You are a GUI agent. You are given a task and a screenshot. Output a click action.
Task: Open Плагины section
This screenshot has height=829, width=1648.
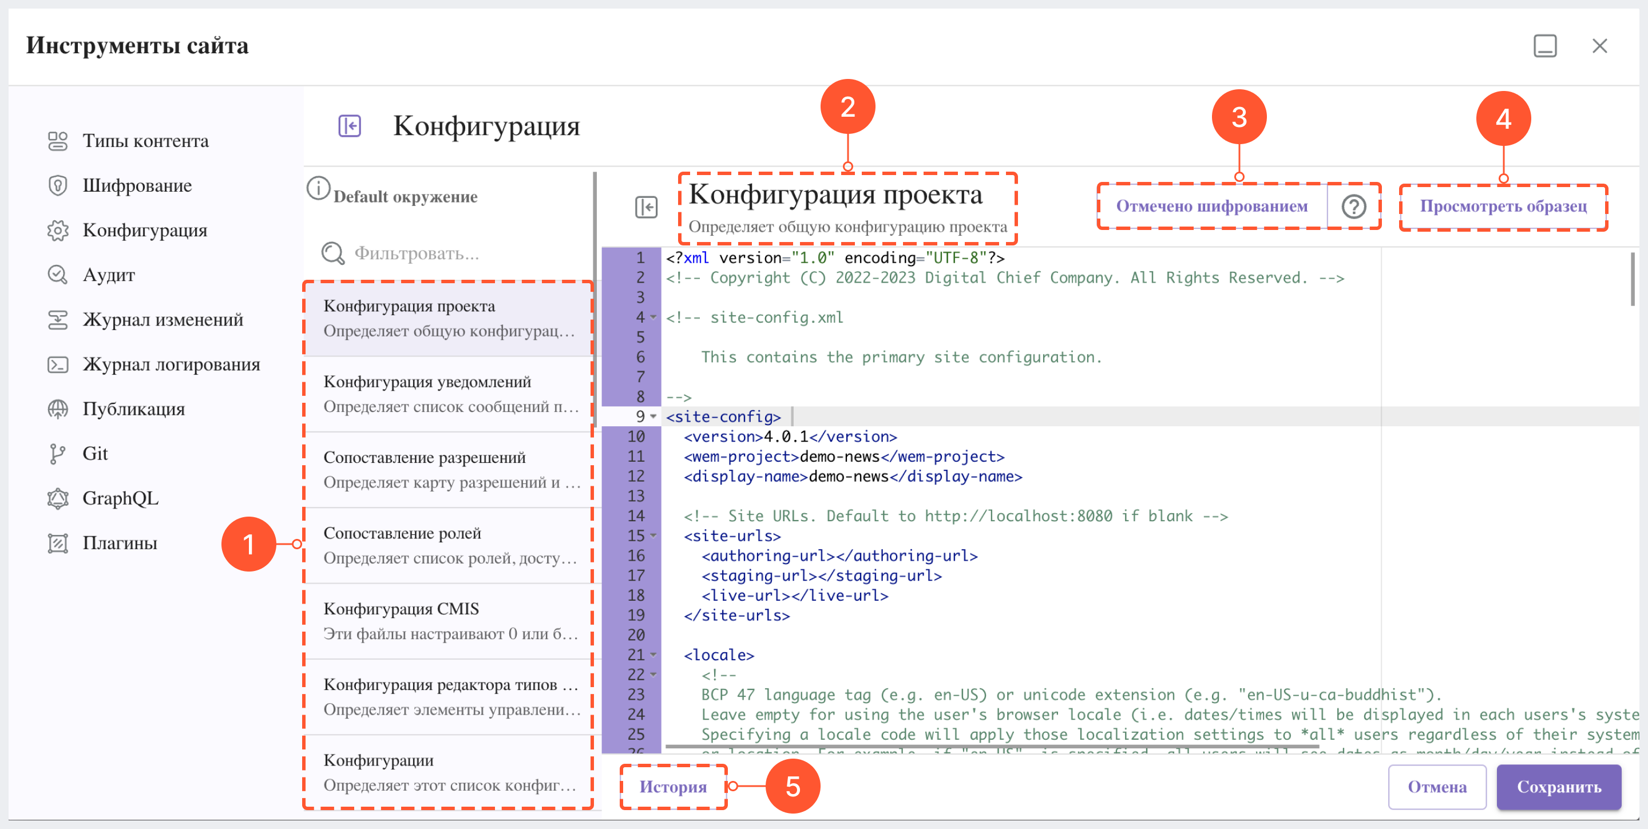[x=120, y=543]
